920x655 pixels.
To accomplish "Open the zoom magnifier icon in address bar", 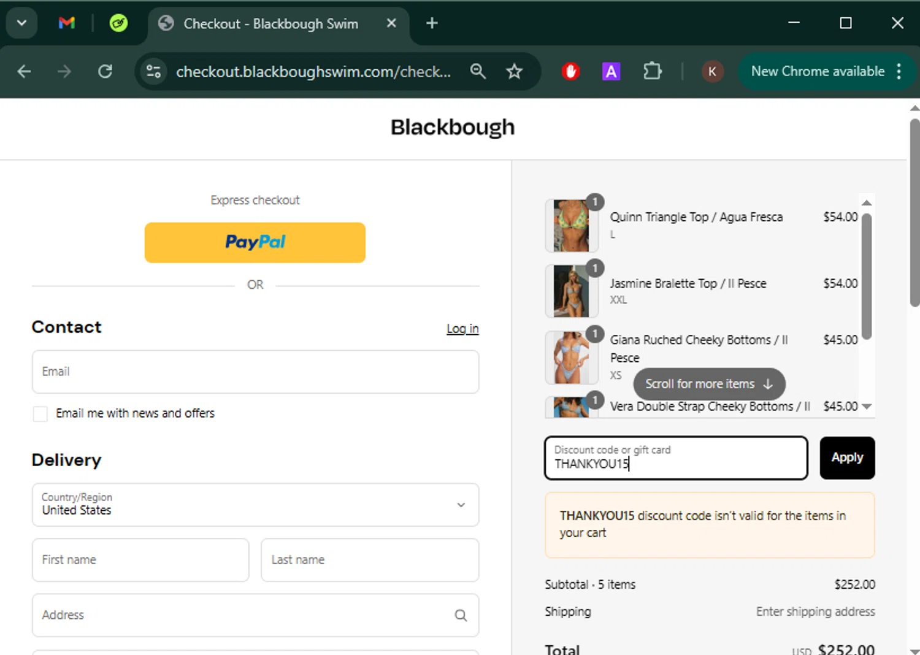I will tap(478, 72).
